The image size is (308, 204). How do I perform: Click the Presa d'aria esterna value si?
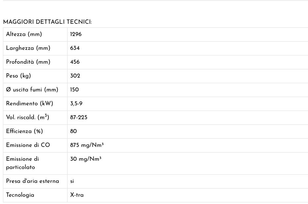pos(72,181)
